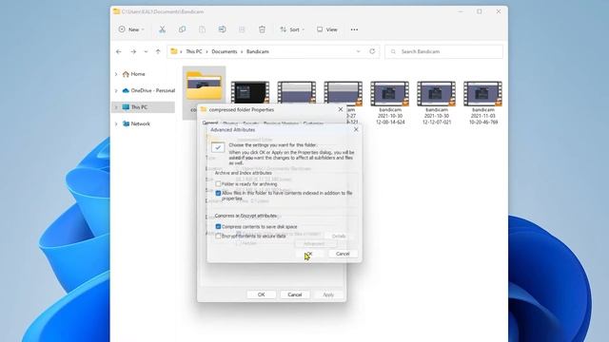Select video bandicam 2021-10-30 12-08-14-624
Screen dimensions: 609x342
[x=390, y=103]
